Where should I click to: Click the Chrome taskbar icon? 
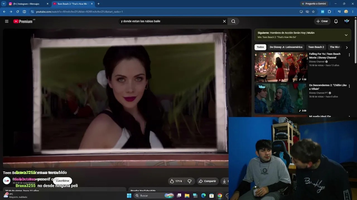220,196
